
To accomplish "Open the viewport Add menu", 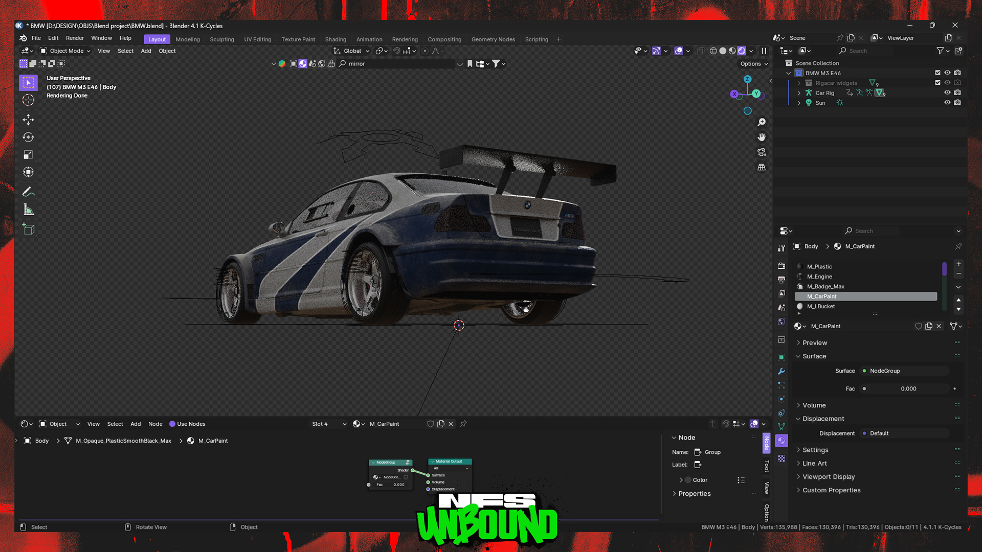I will tap(146, 51).
